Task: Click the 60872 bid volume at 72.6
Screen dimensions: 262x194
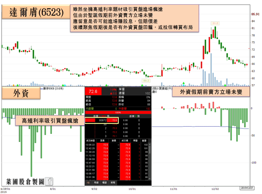Action: (x=103, y=120)
